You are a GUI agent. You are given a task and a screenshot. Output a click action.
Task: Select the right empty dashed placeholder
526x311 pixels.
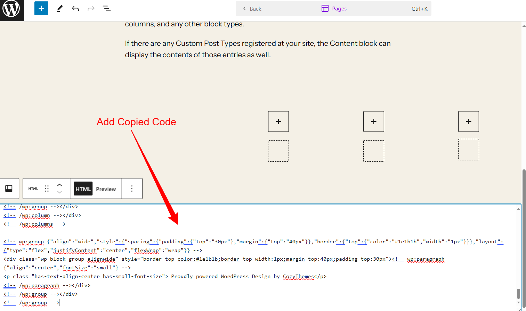pos(469,150)
